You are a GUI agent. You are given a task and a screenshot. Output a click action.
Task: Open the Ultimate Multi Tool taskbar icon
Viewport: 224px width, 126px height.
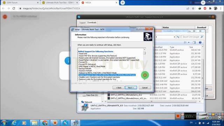[x=65, y=123]
